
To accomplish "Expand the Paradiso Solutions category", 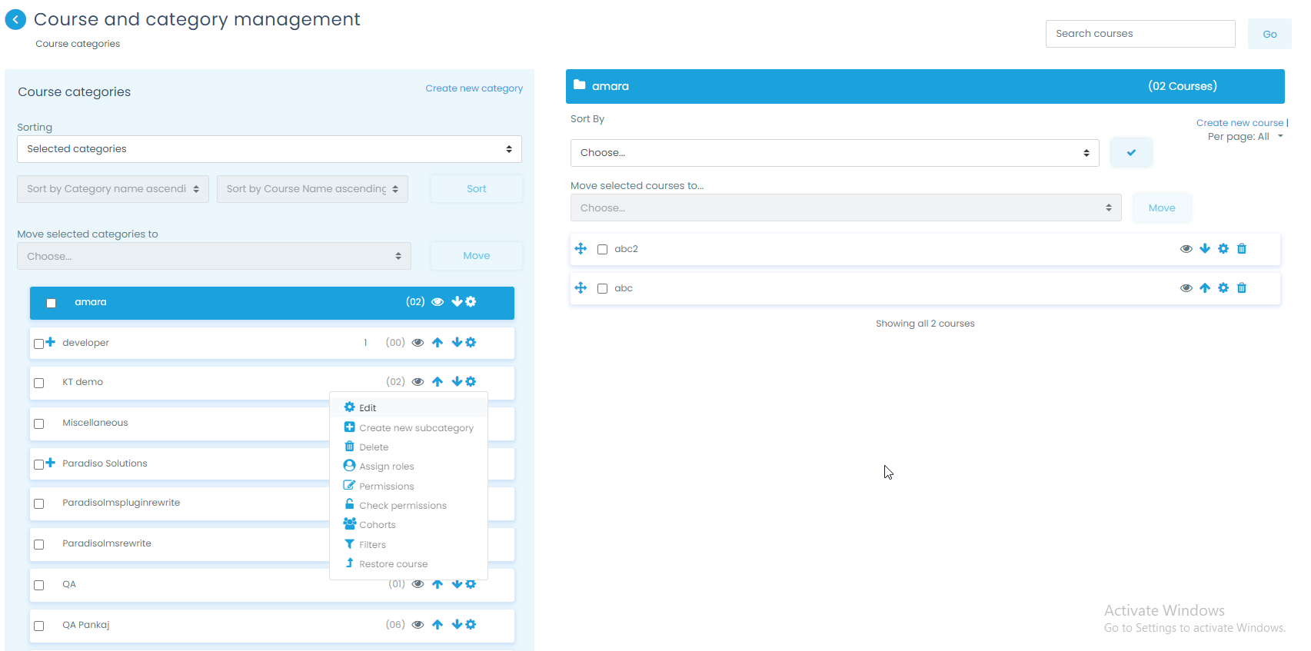I will point(51,463).
